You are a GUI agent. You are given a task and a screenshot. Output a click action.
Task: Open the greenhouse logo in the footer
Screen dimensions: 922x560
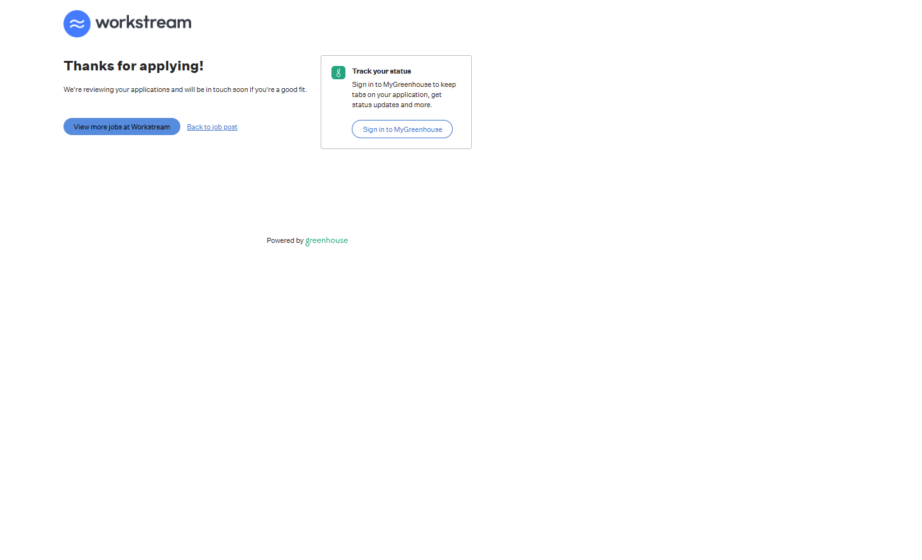(326, 241)
